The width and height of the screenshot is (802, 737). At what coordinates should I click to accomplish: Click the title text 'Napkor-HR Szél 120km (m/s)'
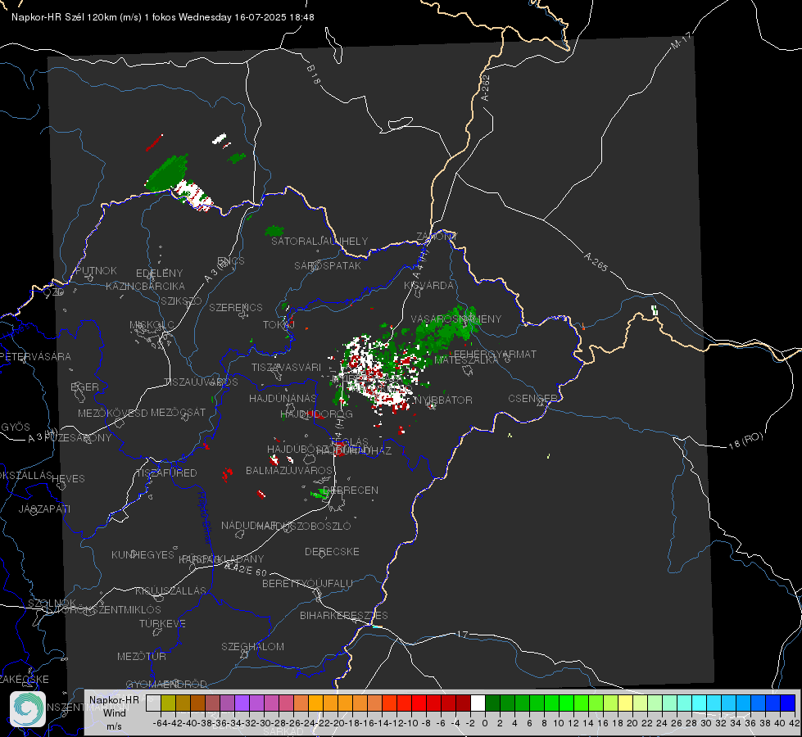77,17
